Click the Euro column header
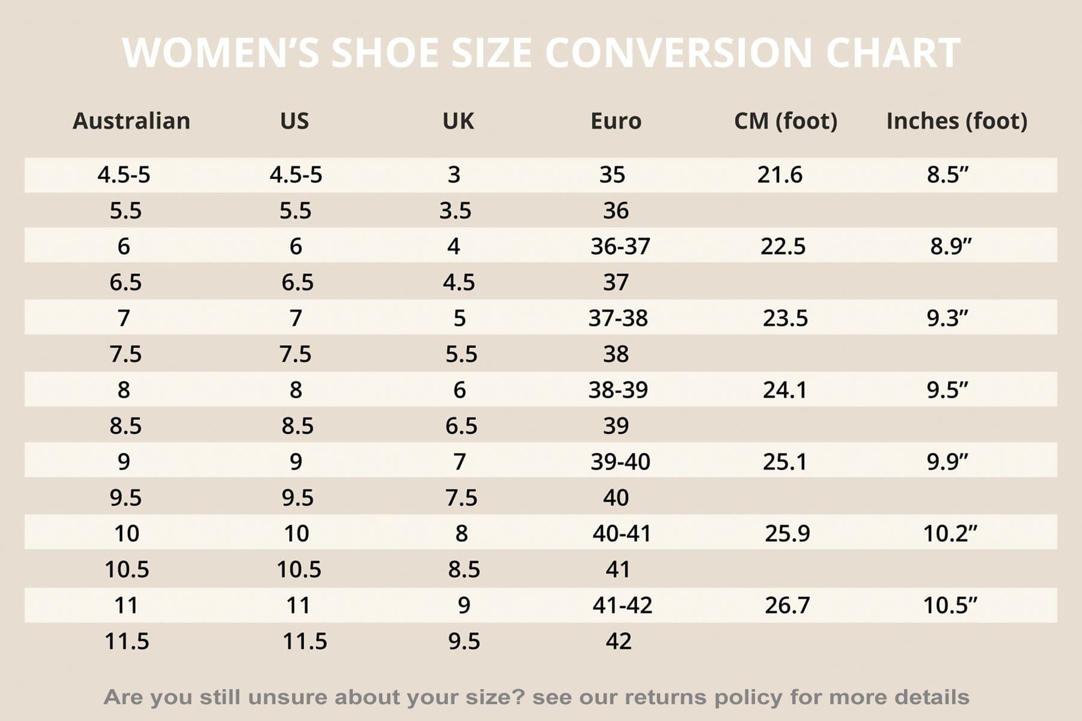This screenshot has width=1082, height=721. click(616, 121)
